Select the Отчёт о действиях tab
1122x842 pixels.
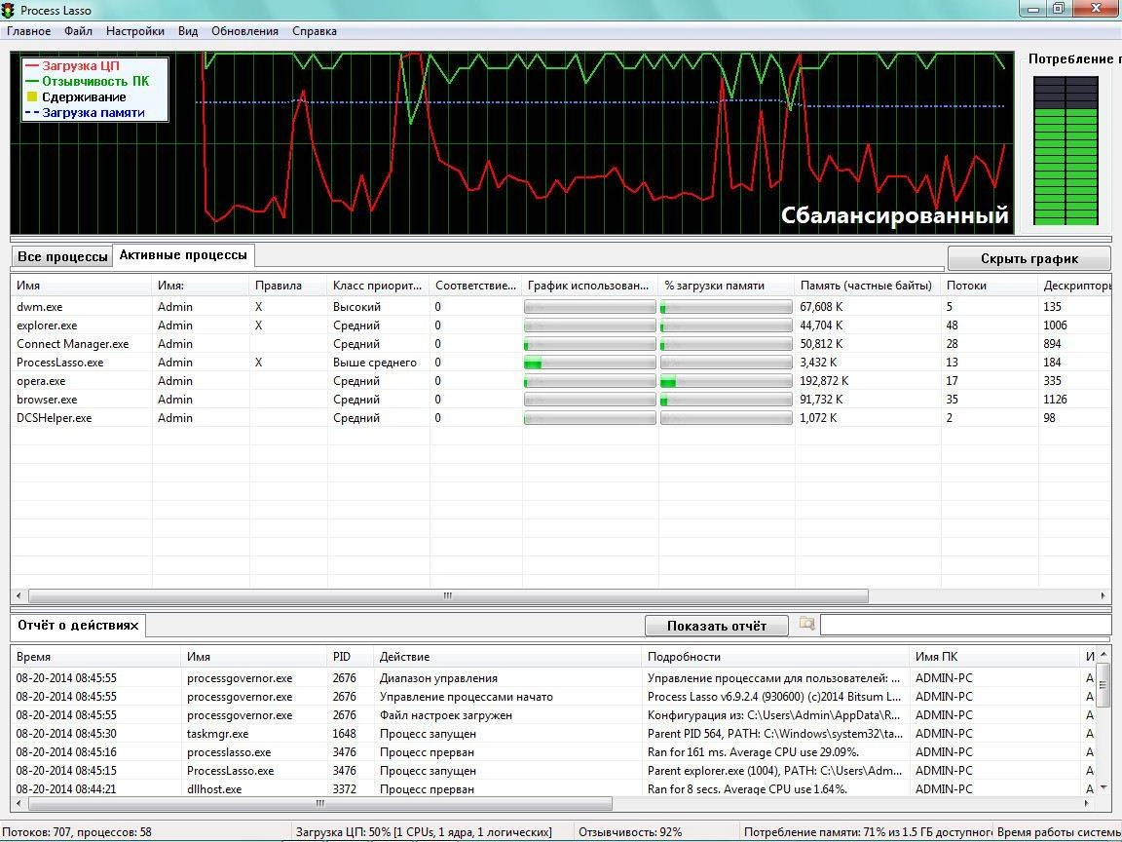coord(78,625)
